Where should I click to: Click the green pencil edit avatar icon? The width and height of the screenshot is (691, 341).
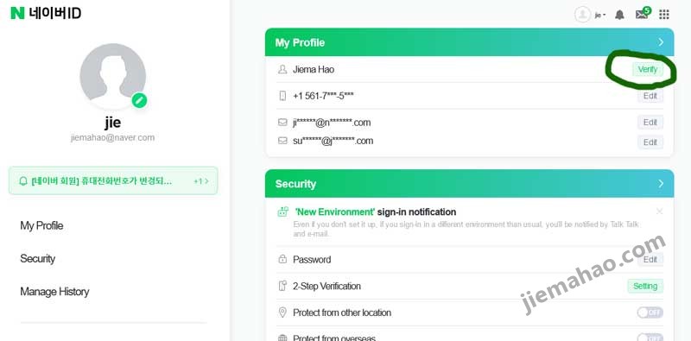[139, 100]
